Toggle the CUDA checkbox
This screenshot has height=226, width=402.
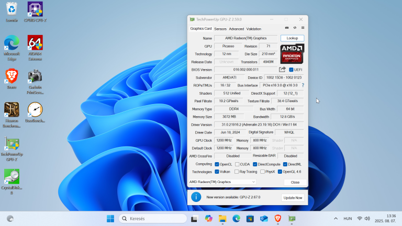click(x=237, y=164)
